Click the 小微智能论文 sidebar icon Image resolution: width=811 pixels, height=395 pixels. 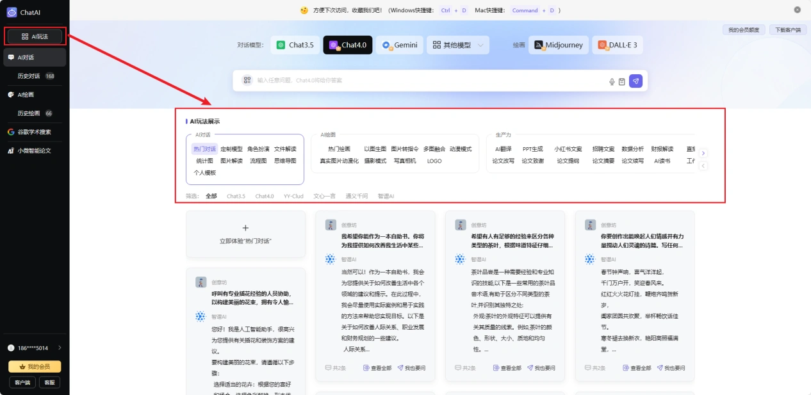click(x=11, y=150)
